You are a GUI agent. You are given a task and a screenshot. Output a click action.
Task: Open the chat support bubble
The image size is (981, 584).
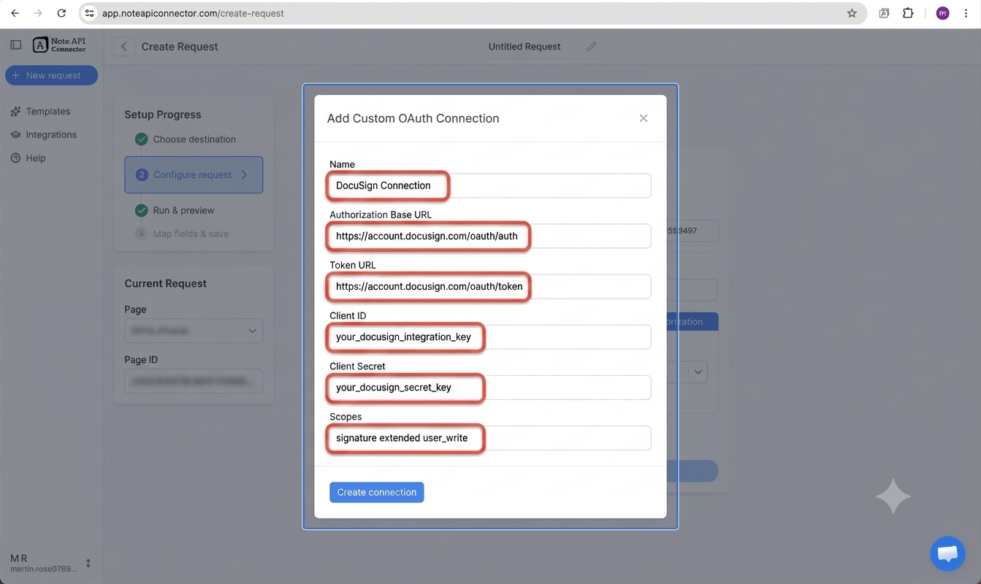click(x=947, y=554)
